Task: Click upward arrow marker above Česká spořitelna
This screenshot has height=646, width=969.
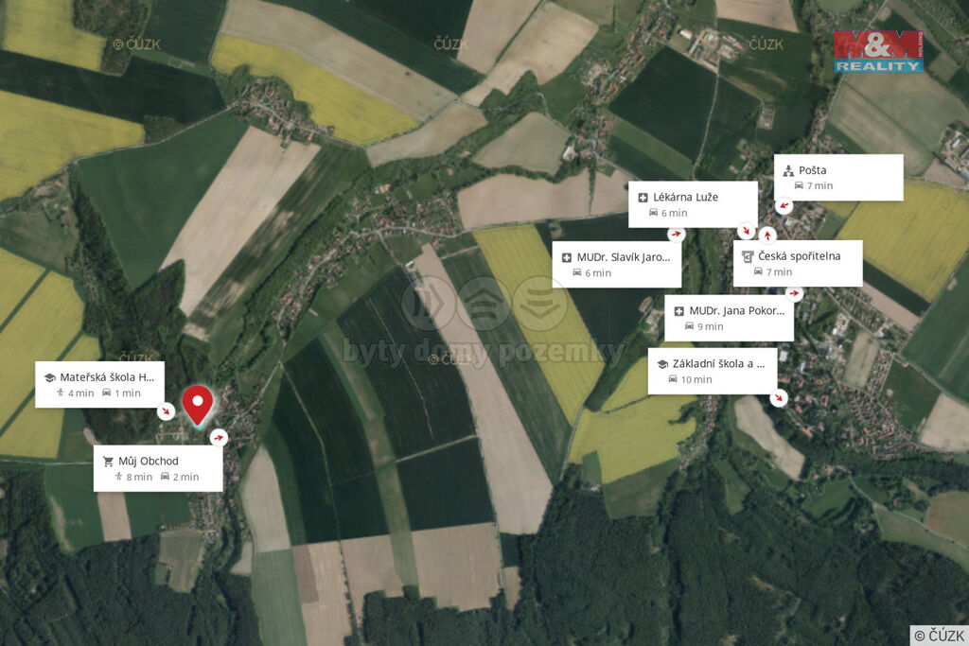Action: click(767, 236)
